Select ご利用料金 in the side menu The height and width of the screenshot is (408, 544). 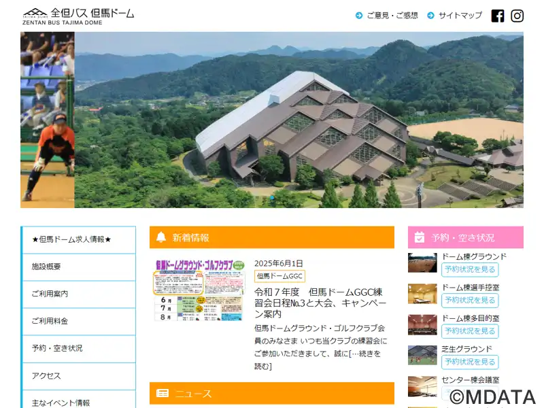[x=79, y=322]
